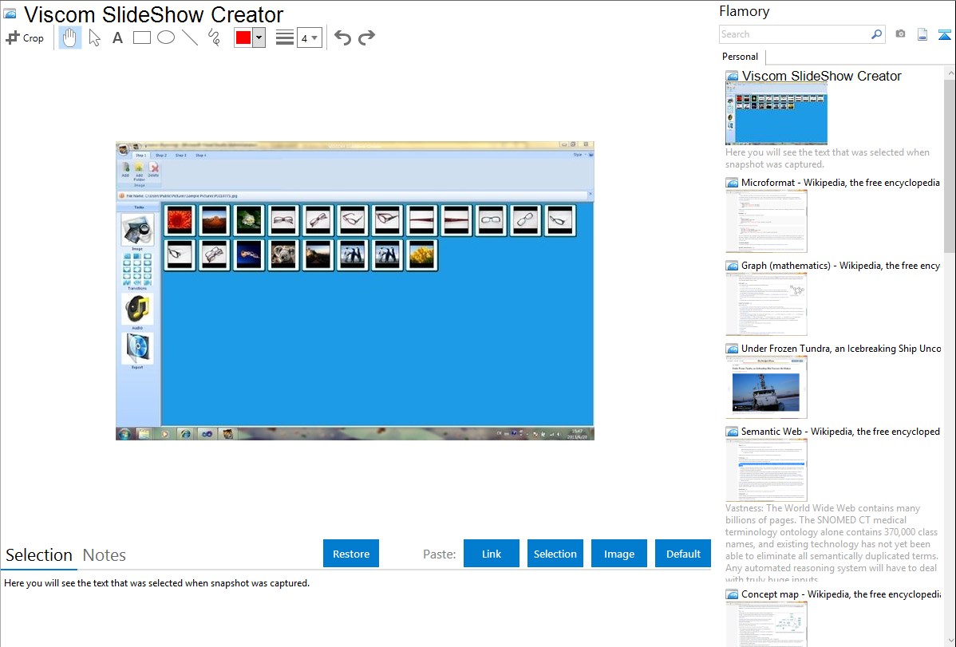The image size is (956, 647).
Task: Click the Restore button
Action: (x=351, y=554)
